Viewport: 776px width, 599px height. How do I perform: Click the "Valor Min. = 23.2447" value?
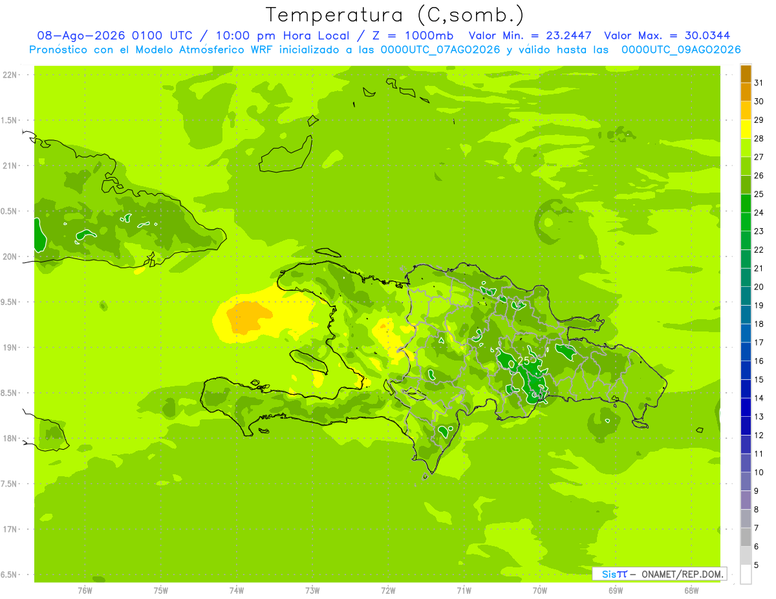[x=530, y=36]
